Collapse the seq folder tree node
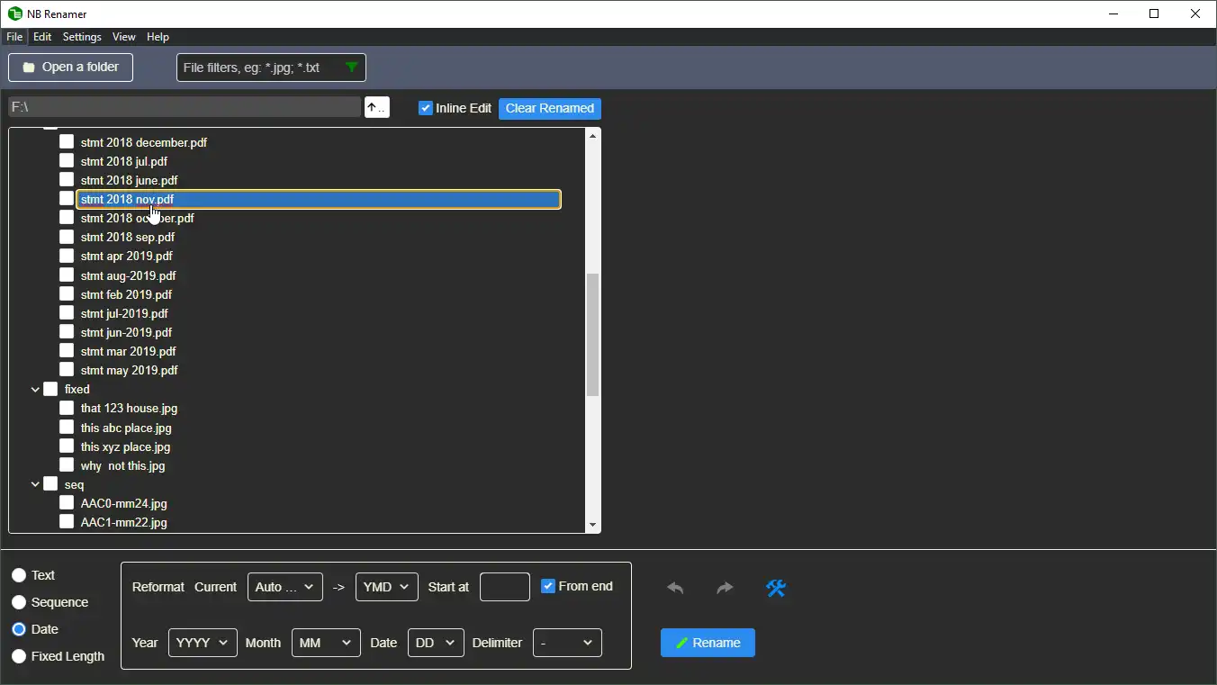The width and height of the screenshot is (1217, 685). tap(35, 485)
